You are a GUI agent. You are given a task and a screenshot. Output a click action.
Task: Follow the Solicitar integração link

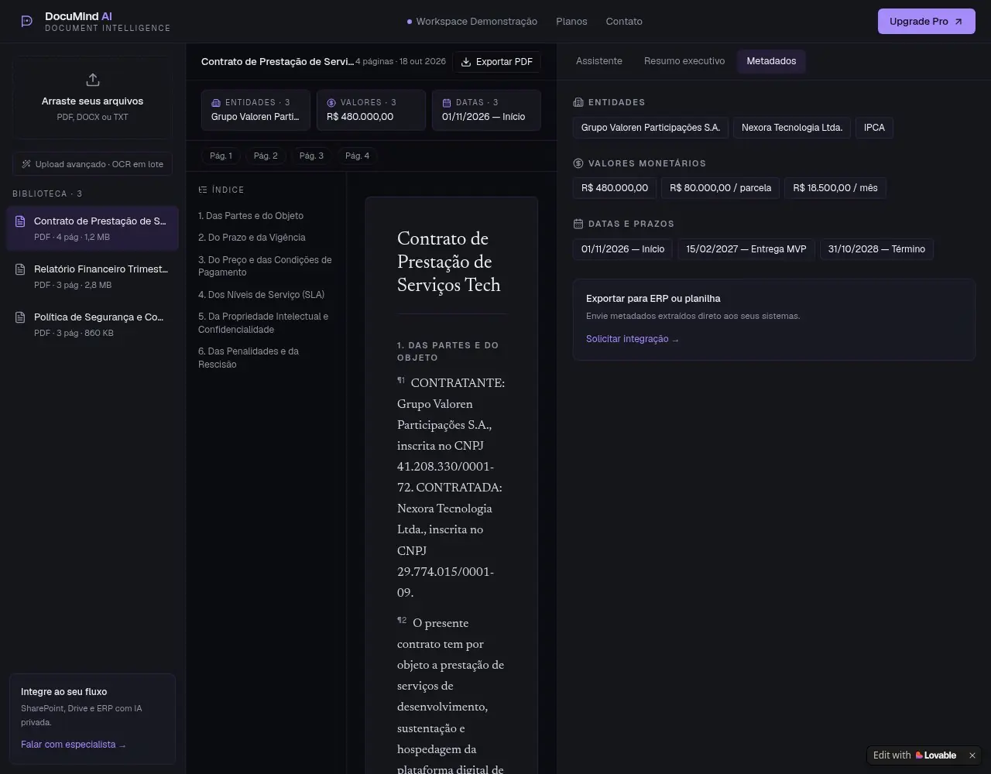pyautogui.click(x=633, y=339)
